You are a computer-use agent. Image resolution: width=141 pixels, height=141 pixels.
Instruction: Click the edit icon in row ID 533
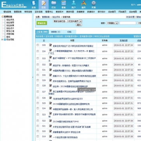click(51, 57)
